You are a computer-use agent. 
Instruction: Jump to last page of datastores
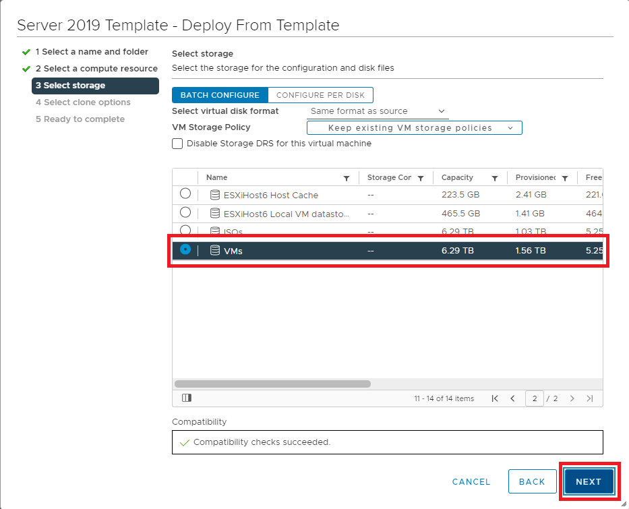pyautogui.click(x=590, y=398)
